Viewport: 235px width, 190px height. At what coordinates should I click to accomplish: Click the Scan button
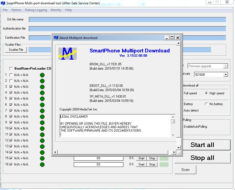tap(185, 170)
